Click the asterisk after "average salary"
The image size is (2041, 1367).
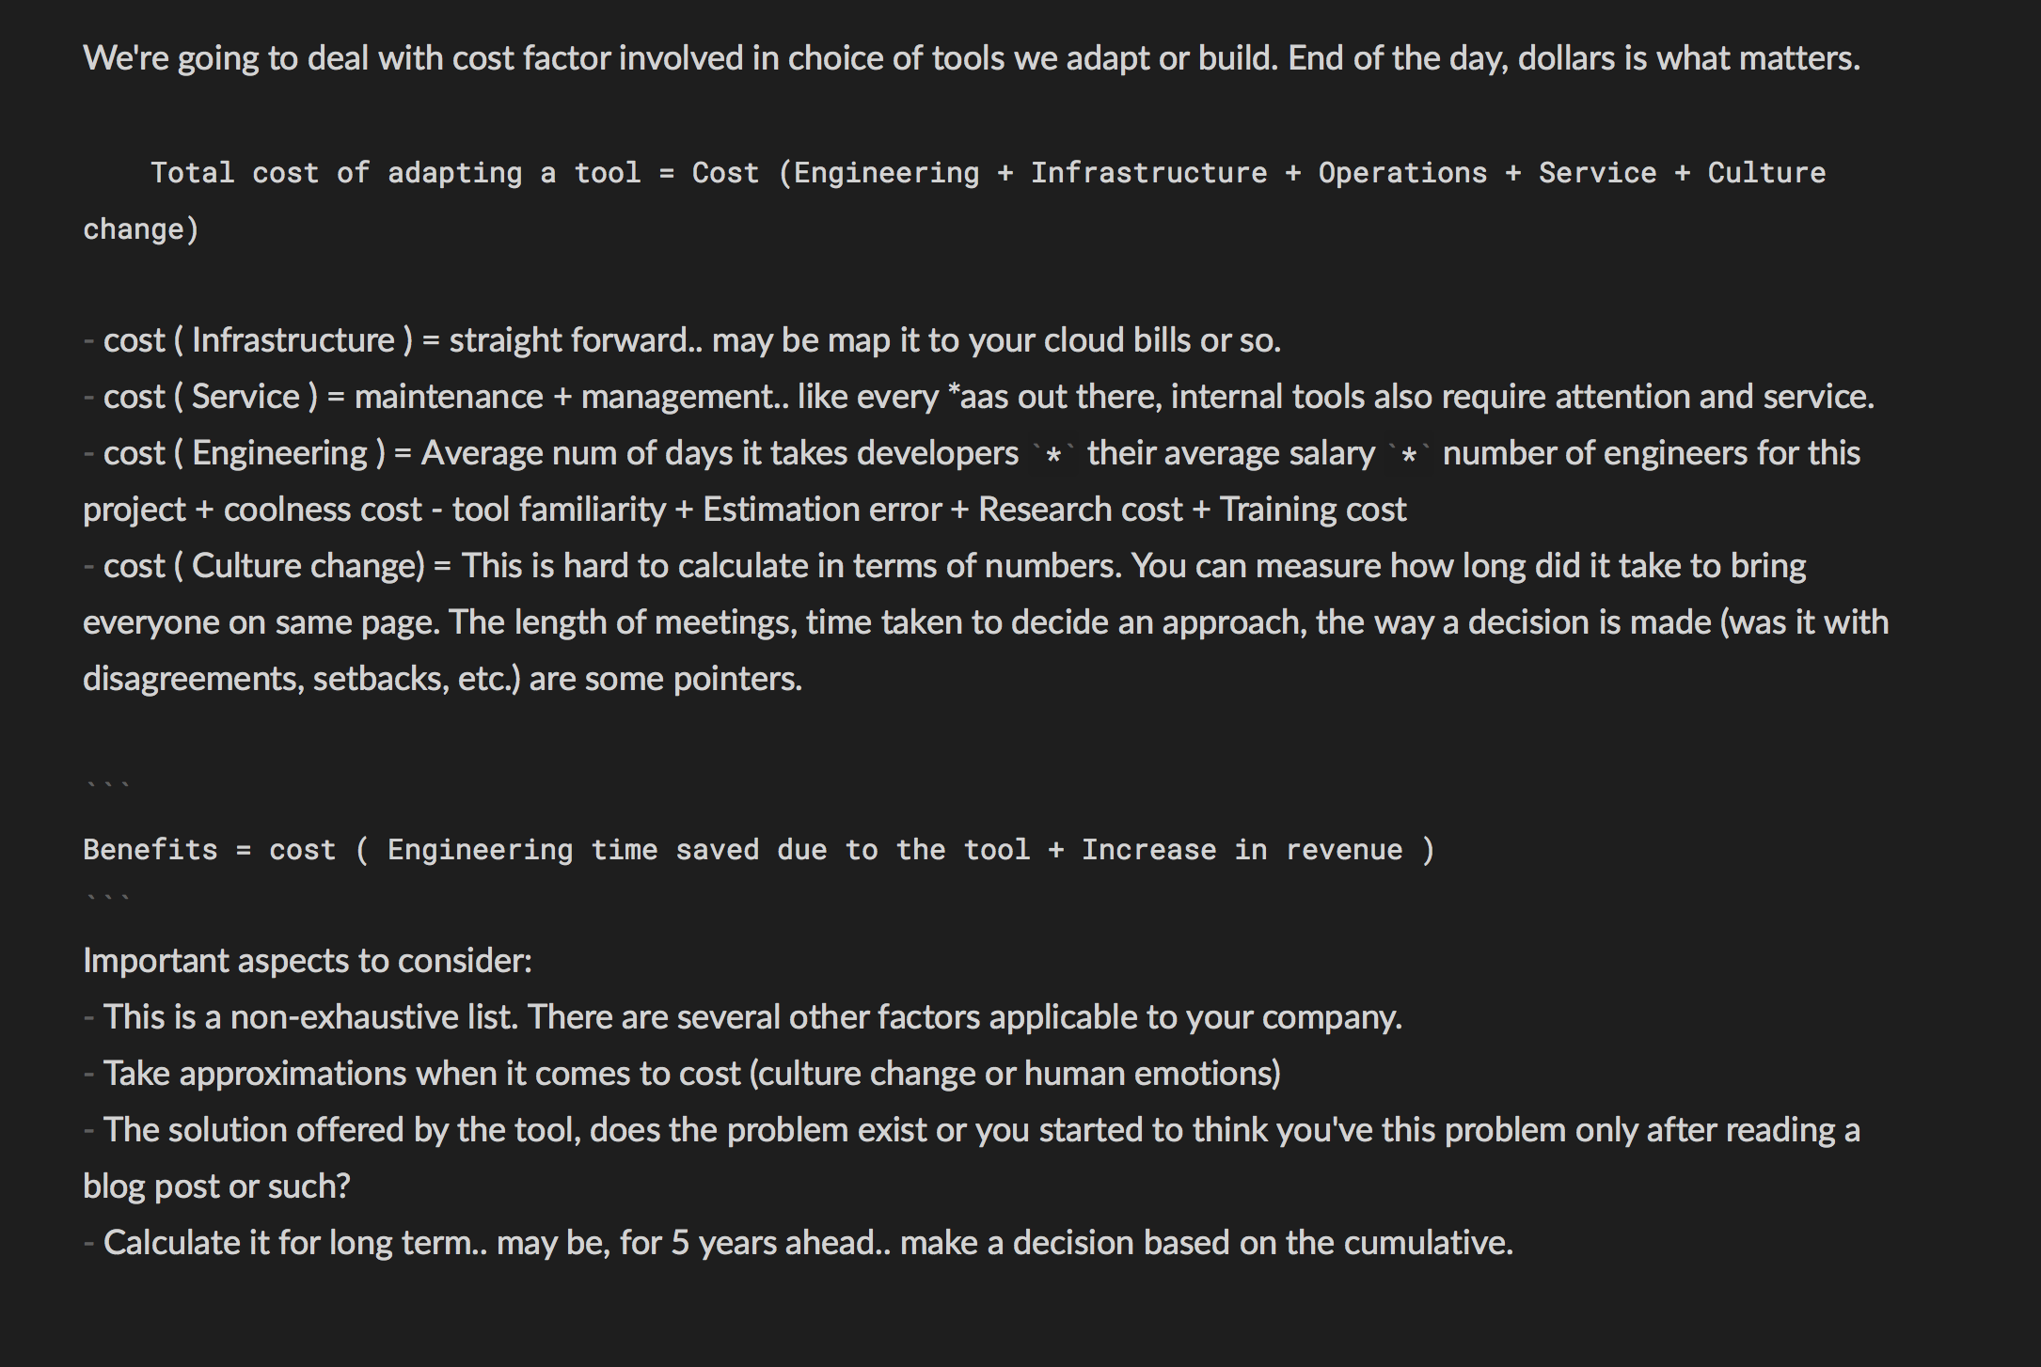(x=1409, y=456)
